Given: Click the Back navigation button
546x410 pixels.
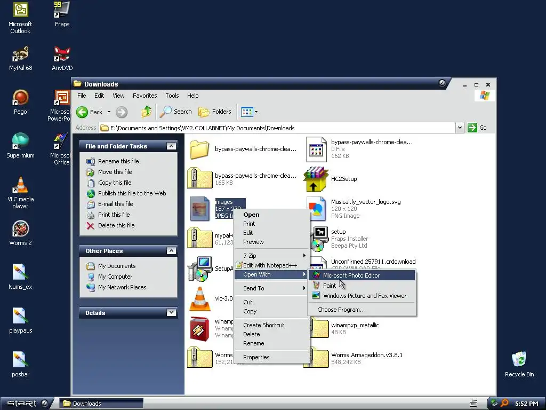Looking at the screenshot, I should point(90,112).
